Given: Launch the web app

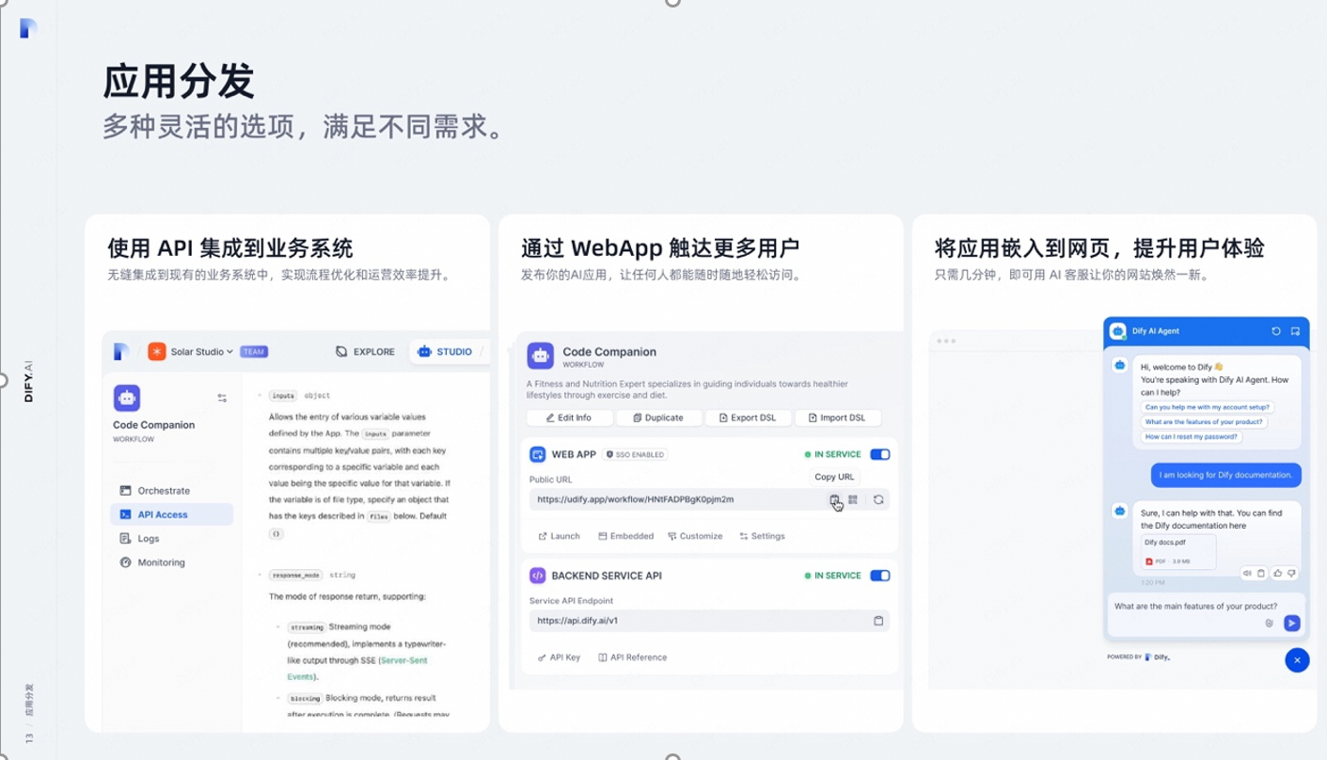Looking at the screenshot, I should [559, 536].
